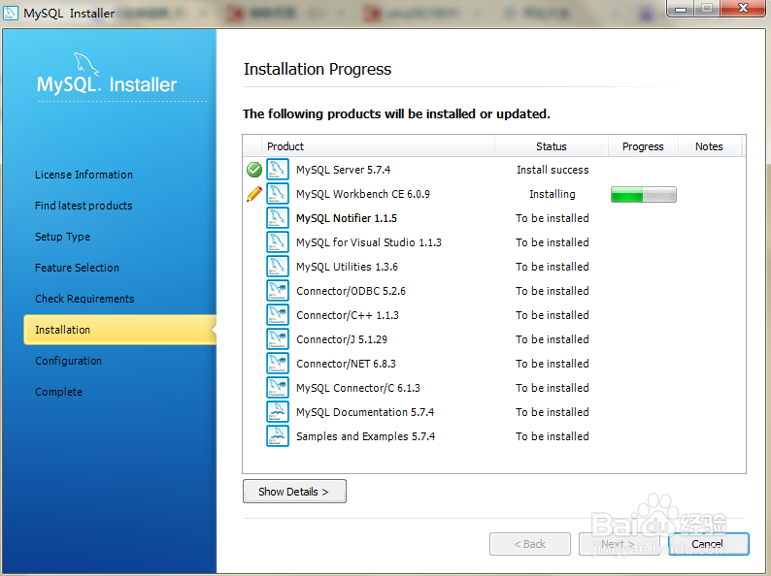
Task: Click the Product column header
Action: pyautogui.click(x=378, y=146)
